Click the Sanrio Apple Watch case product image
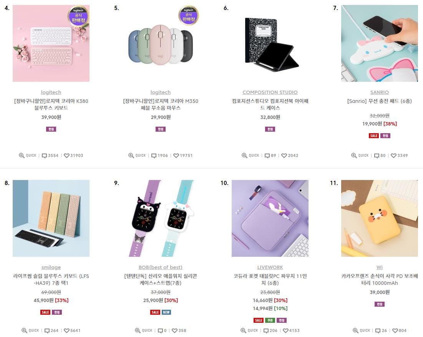423x337 pixels. (160, 218)
